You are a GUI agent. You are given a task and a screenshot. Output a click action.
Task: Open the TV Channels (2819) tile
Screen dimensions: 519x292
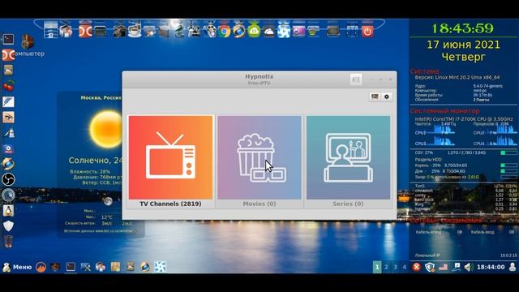click(170, 161)
